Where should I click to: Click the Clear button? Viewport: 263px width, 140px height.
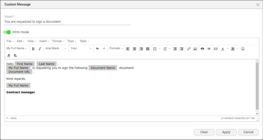[204, 132]
